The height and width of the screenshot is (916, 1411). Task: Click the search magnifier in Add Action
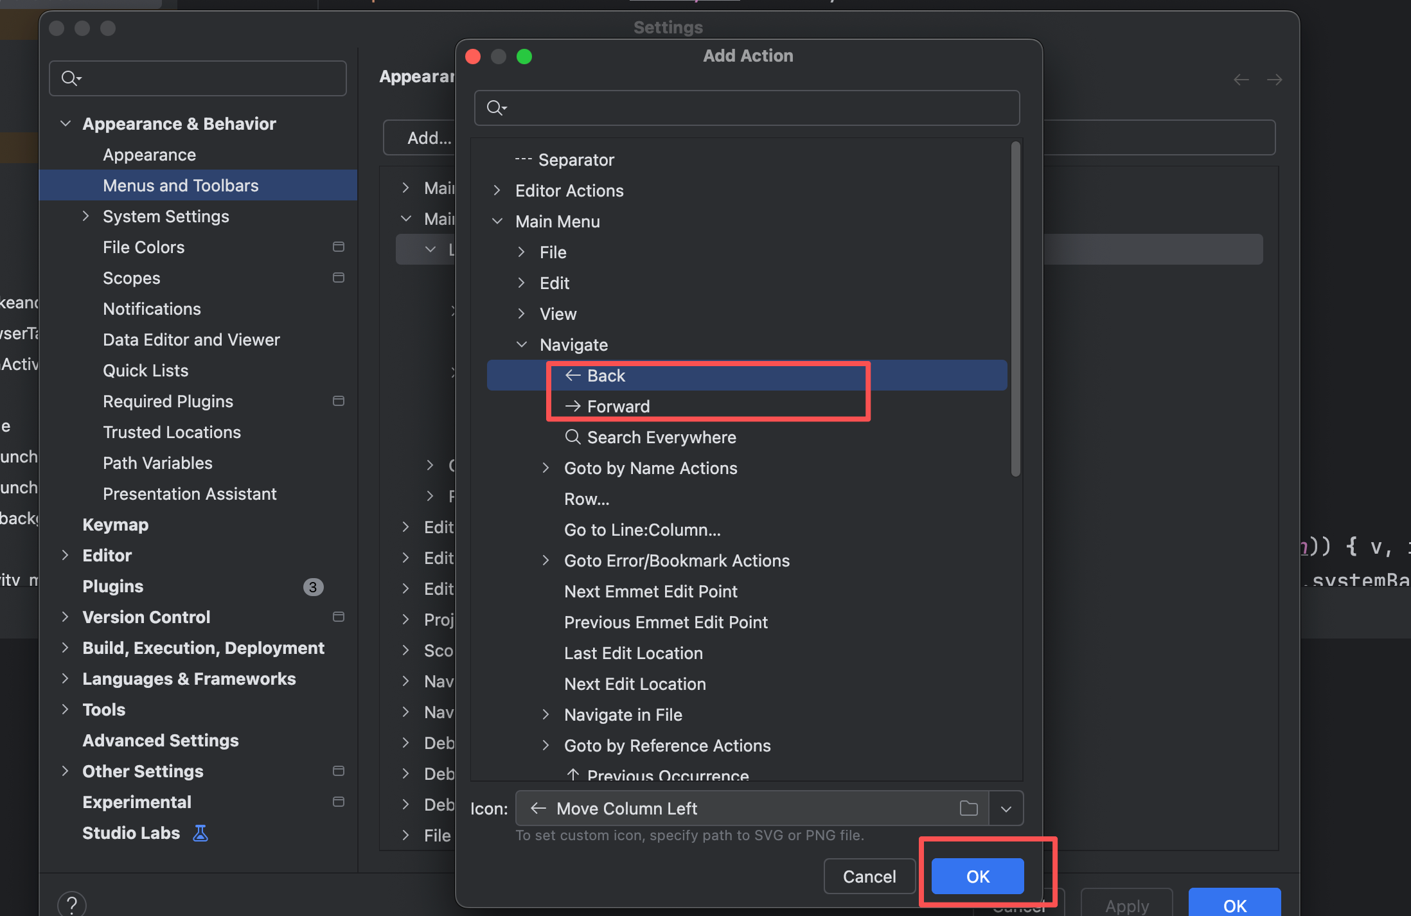(495, 108)
